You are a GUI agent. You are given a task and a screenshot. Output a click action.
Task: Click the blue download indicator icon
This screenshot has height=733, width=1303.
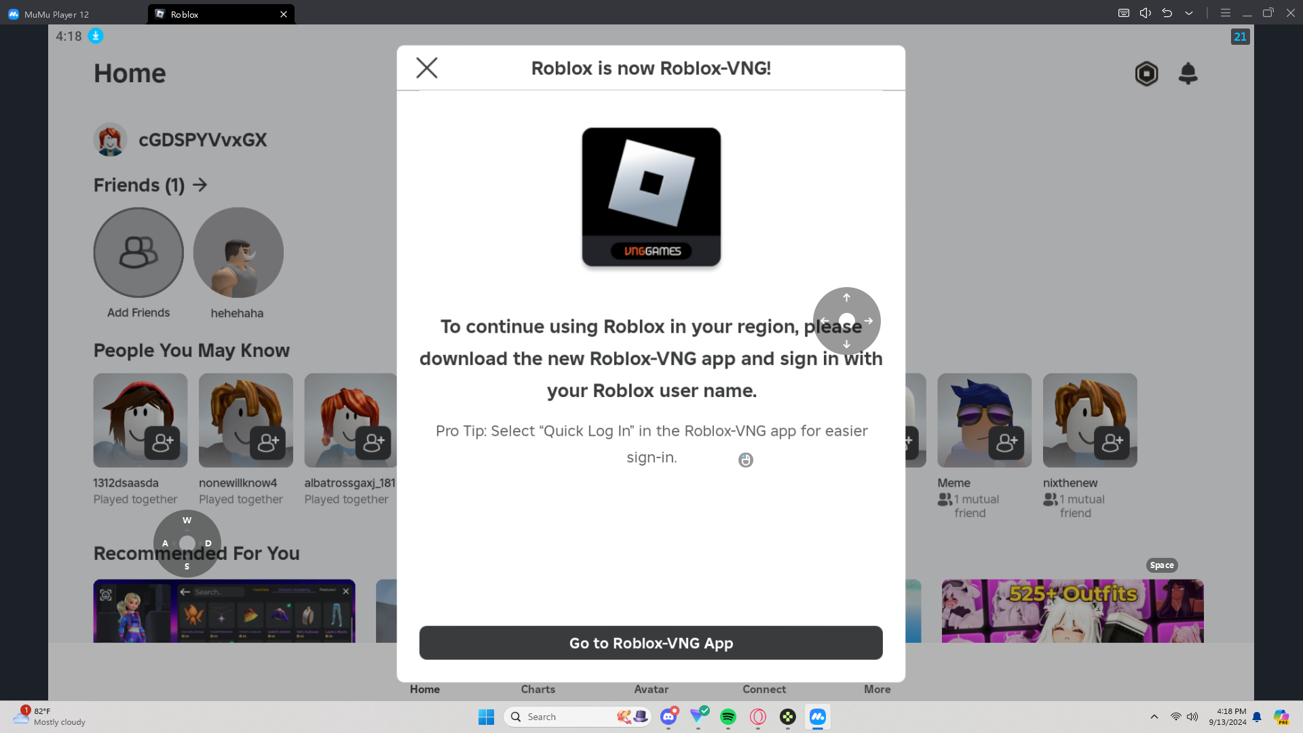pos(96,36)
